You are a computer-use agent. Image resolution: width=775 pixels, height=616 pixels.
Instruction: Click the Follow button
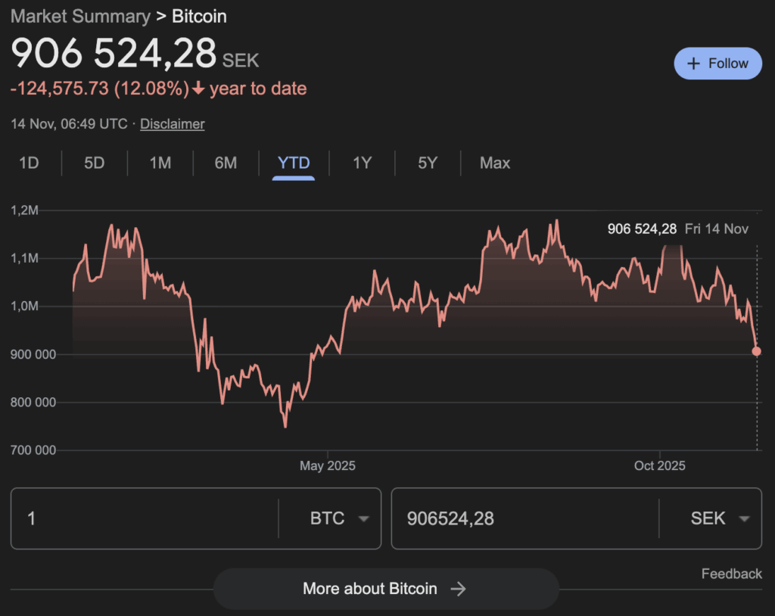coord(717,63)
